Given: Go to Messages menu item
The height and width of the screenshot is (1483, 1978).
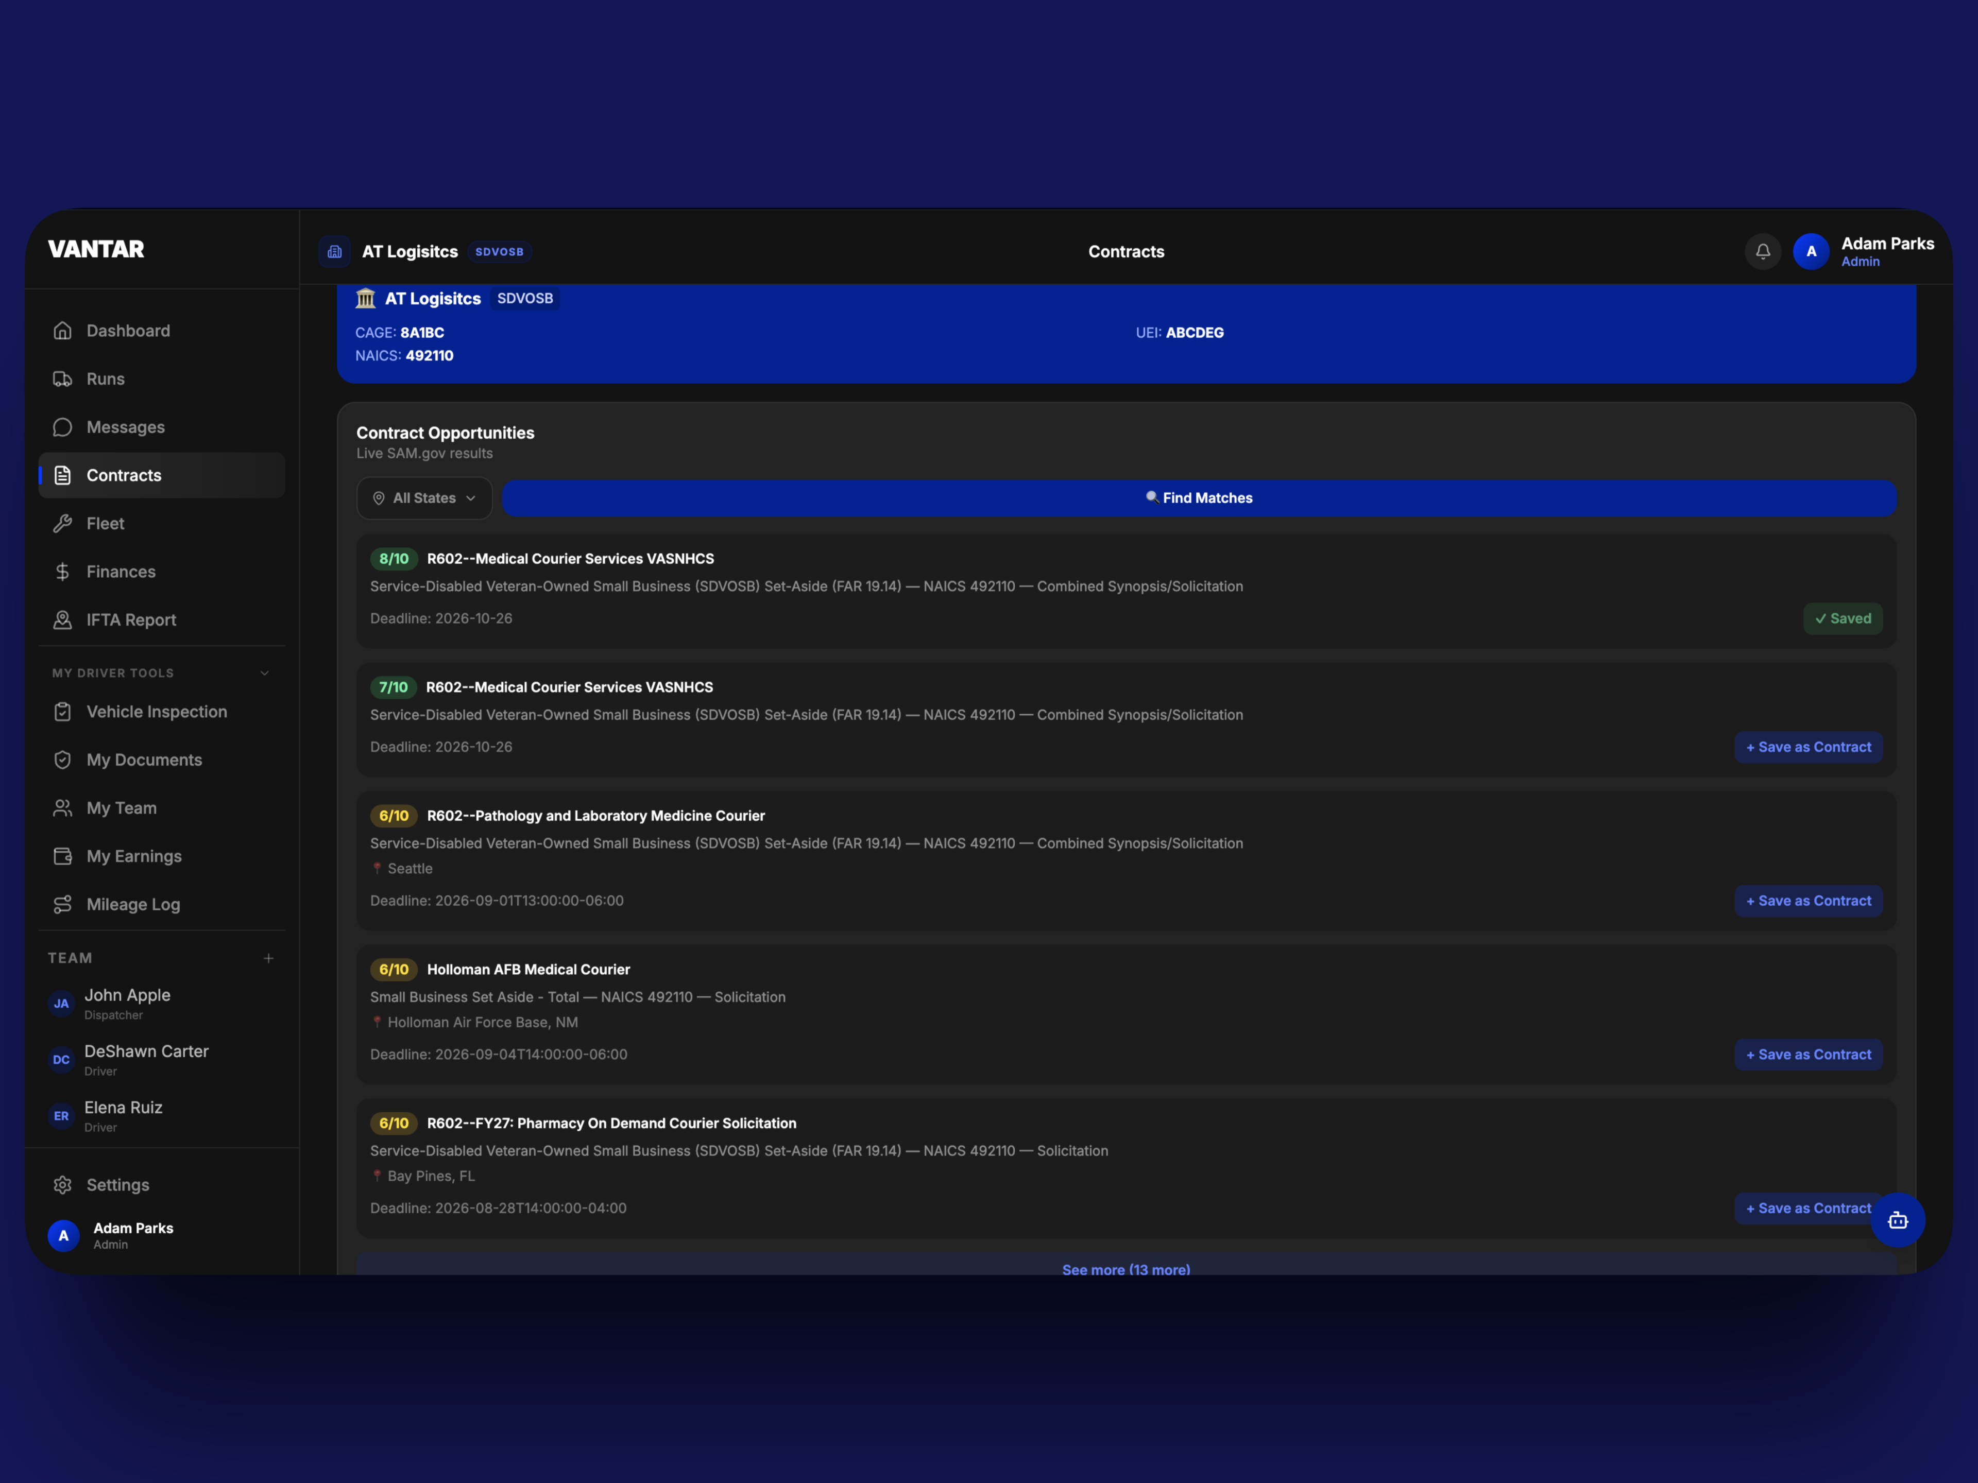Looking at the screenshot, I should 162,427.
